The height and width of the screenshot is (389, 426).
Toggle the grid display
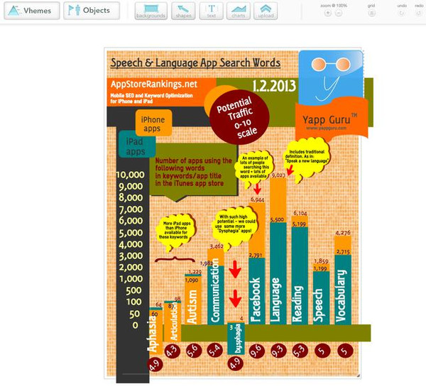(371, 13)
